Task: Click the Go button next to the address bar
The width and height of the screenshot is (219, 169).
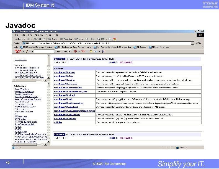Action: point(199,43)
